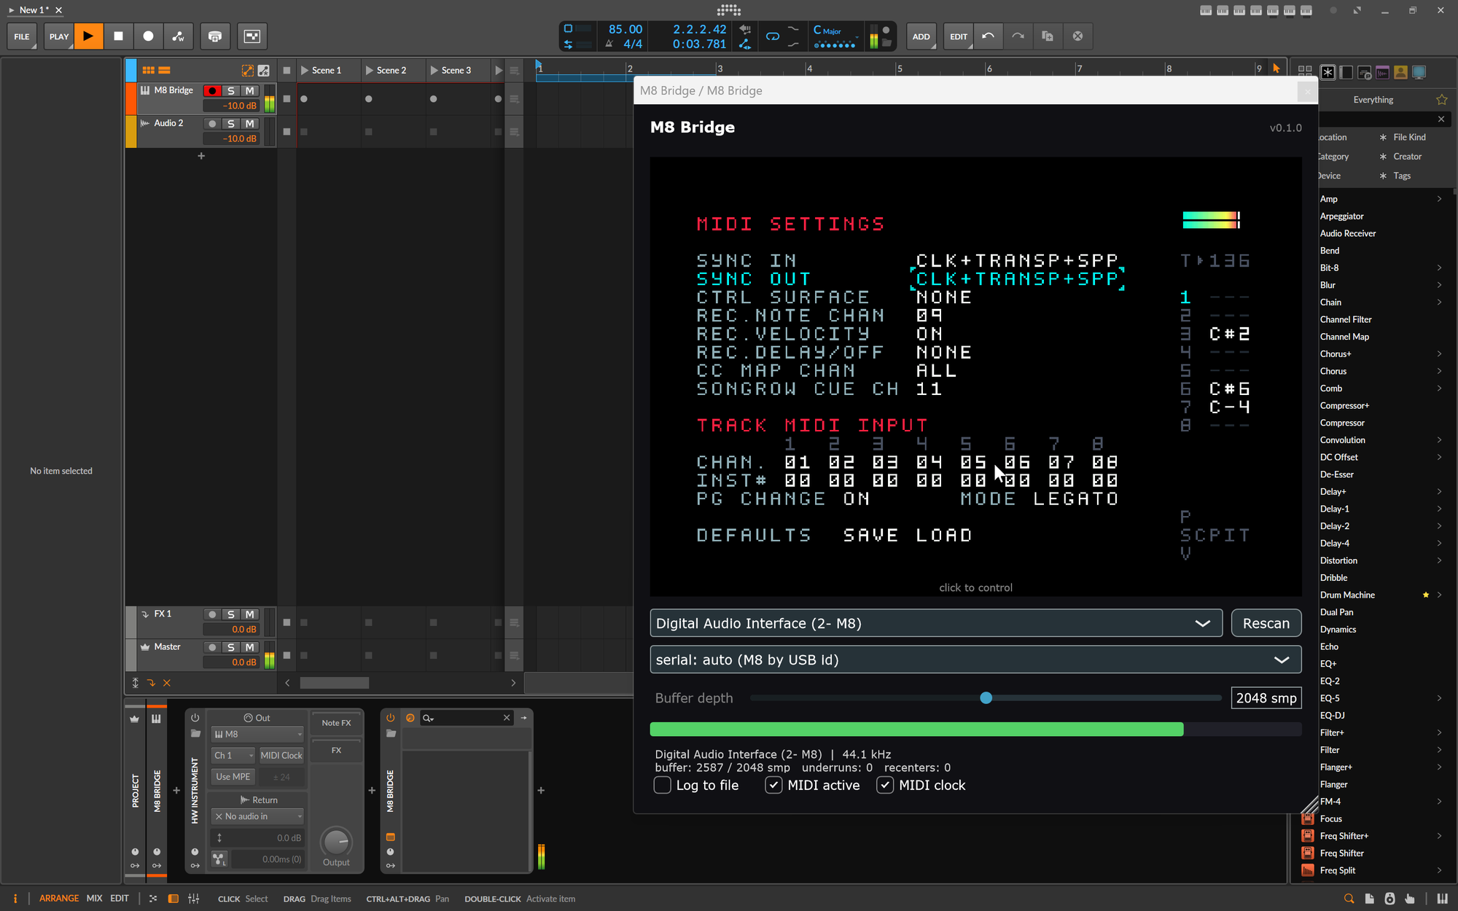
Task: Open the serial port dropdown in M8 Bridge
Action: click(975, 660)
